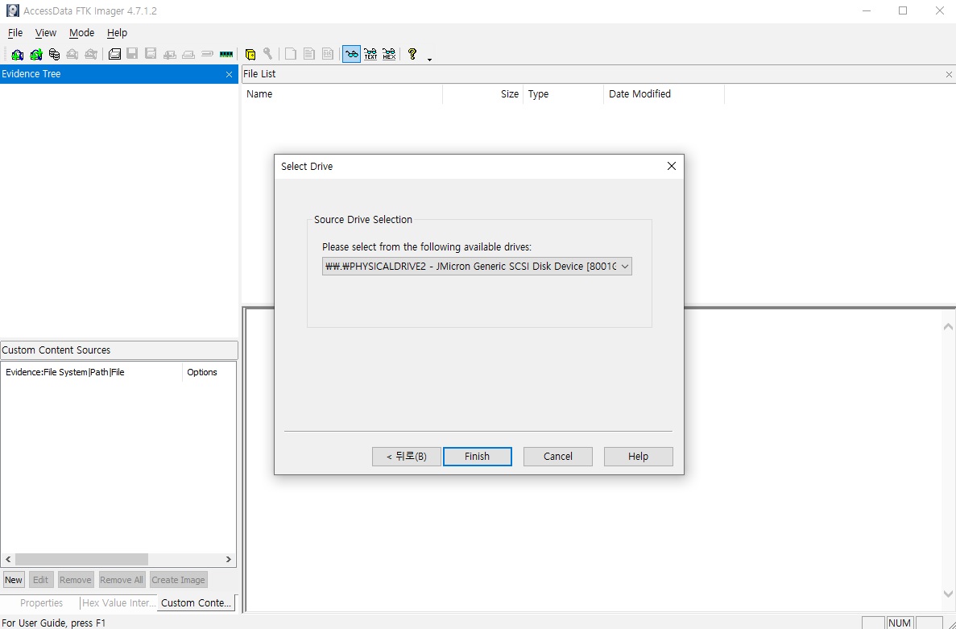The image size is (956, 629).
Task: Click the Add Evidence Item toolbar icon
Action: [17, 54]
